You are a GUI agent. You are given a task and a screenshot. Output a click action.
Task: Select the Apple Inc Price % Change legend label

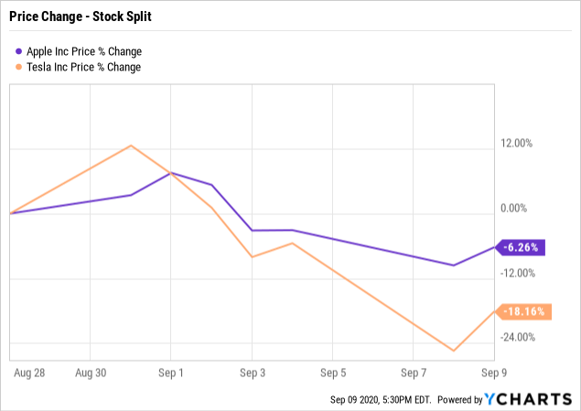coord(84,51)
